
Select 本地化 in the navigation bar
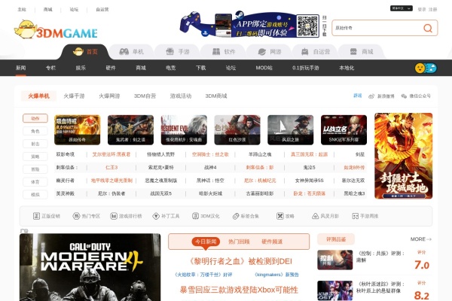(347, 68)
